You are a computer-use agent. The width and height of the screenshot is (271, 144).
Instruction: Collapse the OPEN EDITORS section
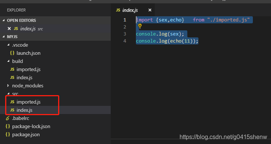[x=4, y=20]
